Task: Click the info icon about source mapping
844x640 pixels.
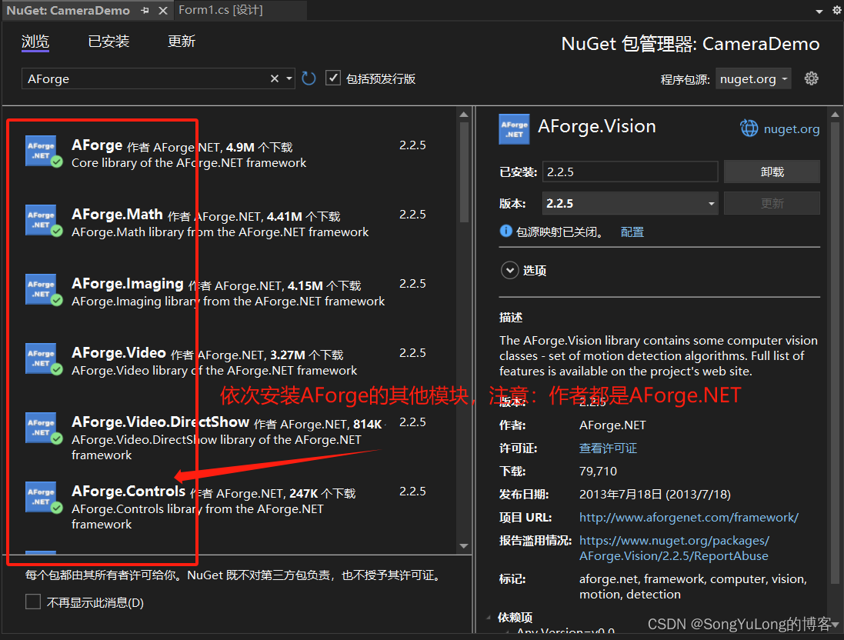Action: tap(506, 231)
